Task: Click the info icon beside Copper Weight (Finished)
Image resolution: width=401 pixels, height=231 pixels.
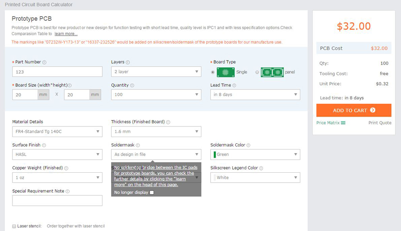Action: (66, 168)
